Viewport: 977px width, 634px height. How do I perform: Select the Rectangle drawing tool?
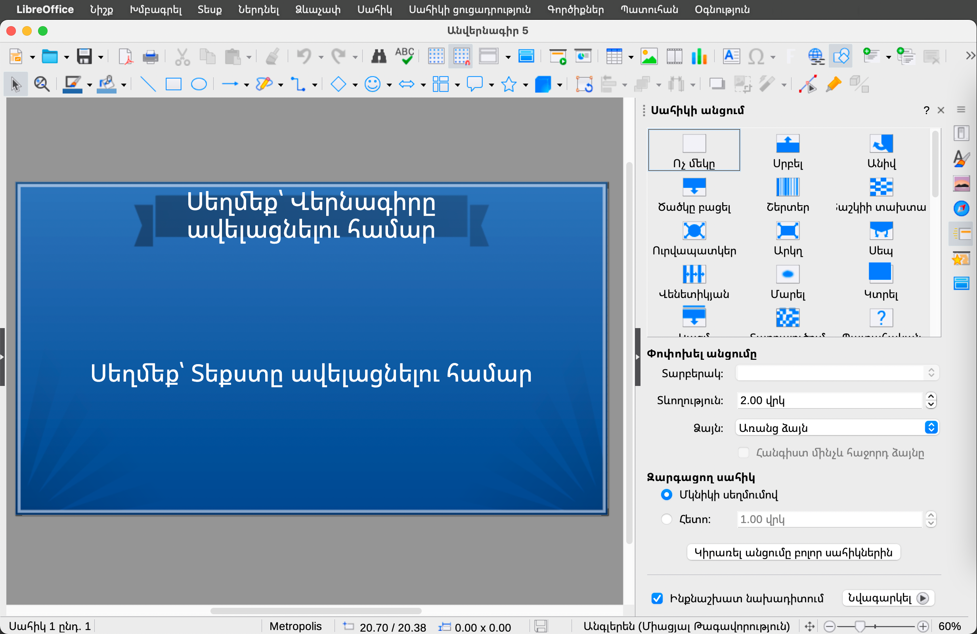coord(173,84)
